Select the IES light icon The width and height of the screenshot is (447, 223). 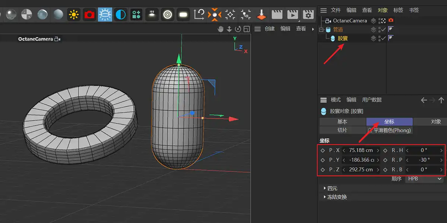[152, 14]
